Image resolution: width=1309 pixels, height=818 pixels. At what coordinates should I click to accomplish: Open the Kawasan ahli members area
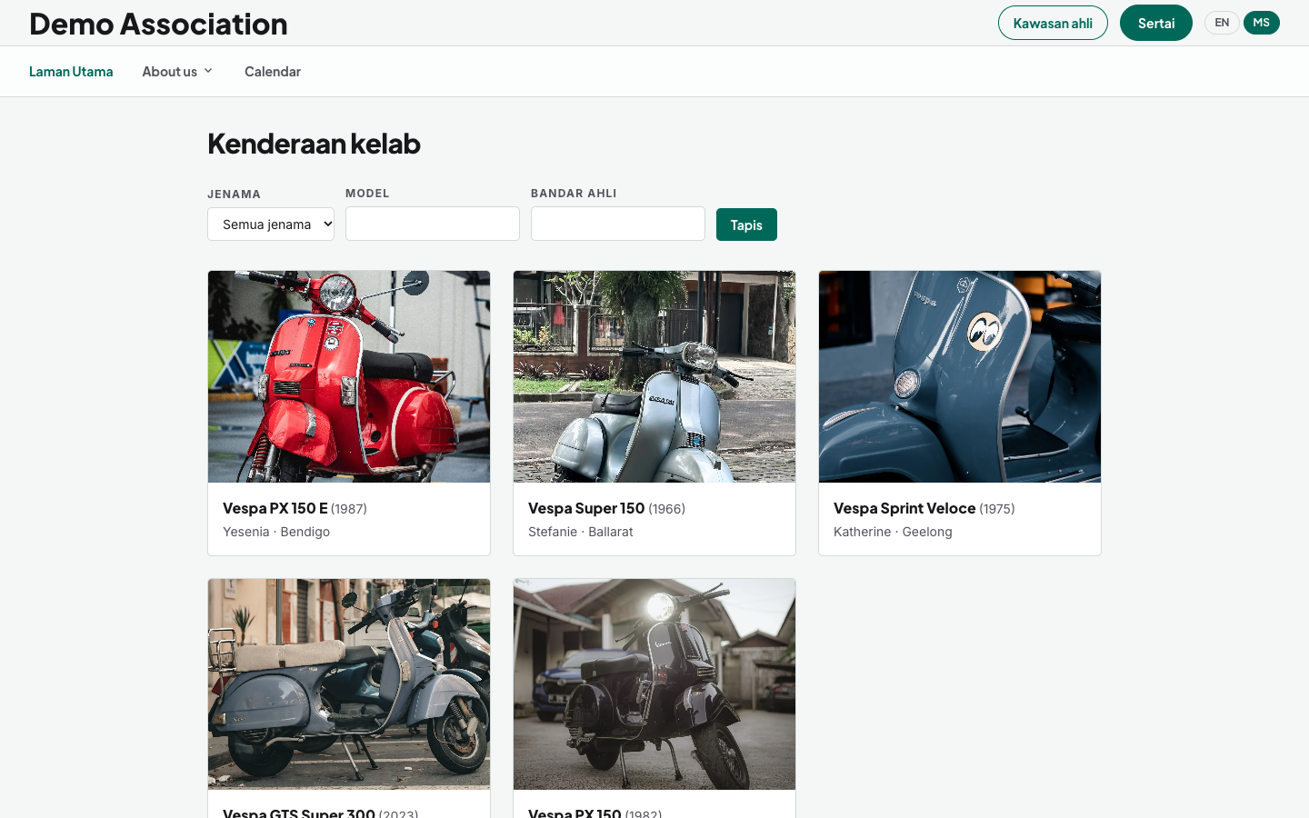pos(1053,23)
